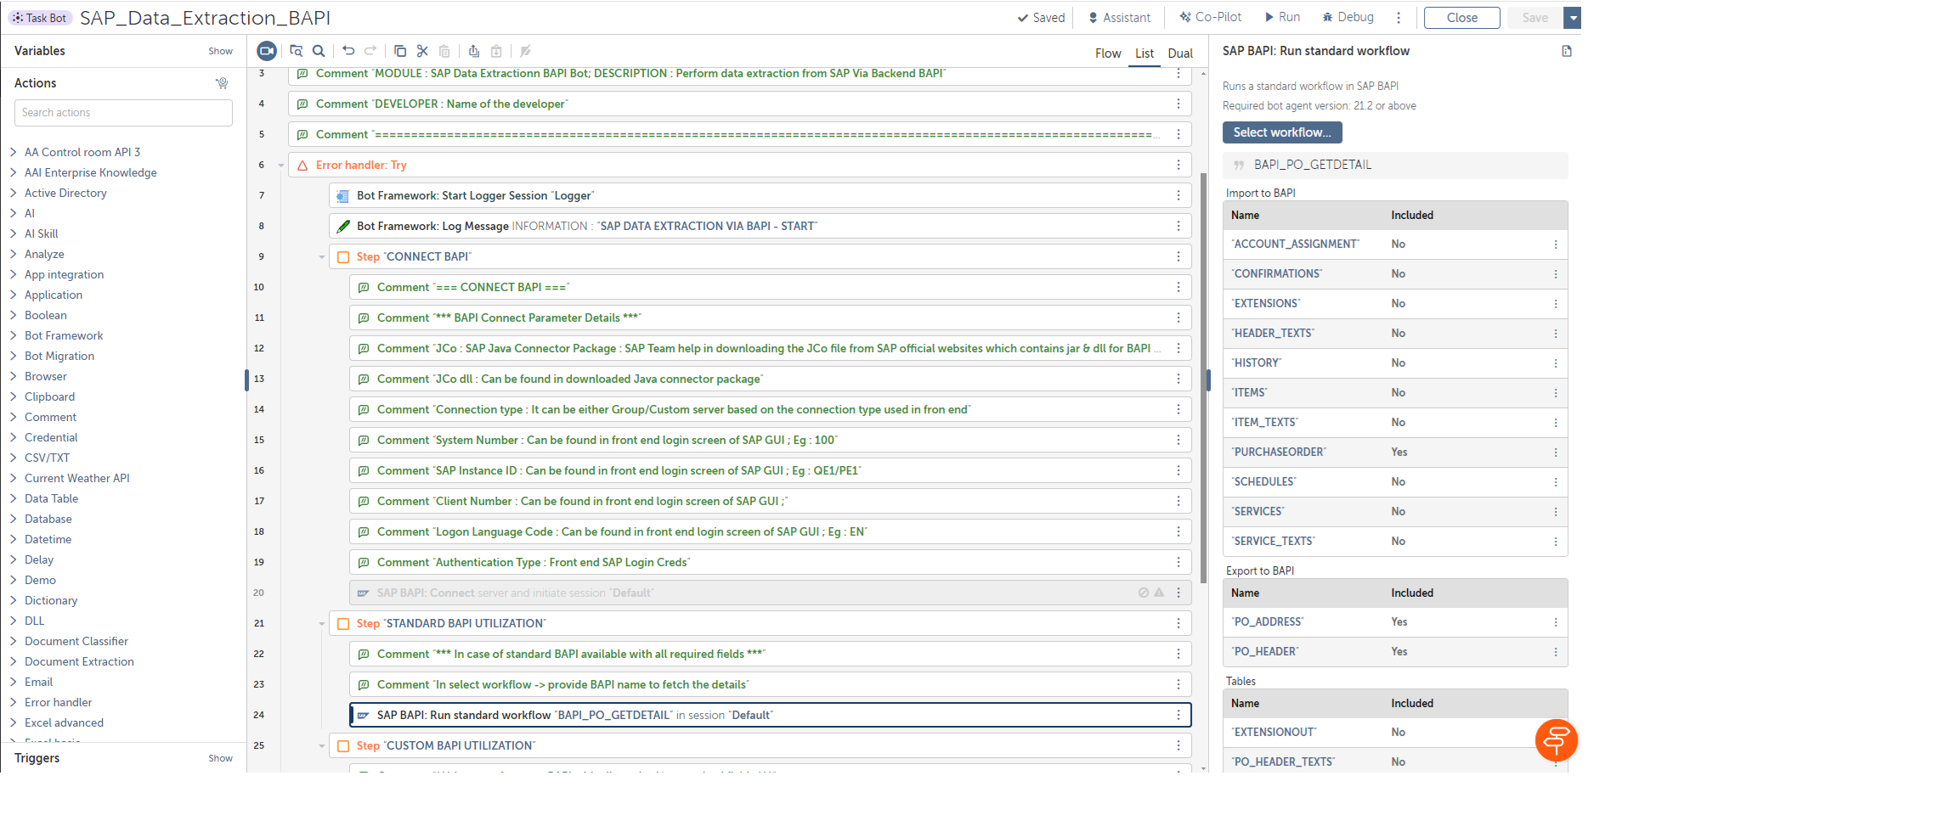Select line 8 Log Message action
Screen dimensions: 1944x815
pyautogui.click(x=760, y=226)
